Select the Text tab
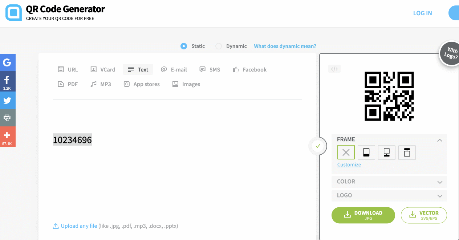 pos(138,70)
